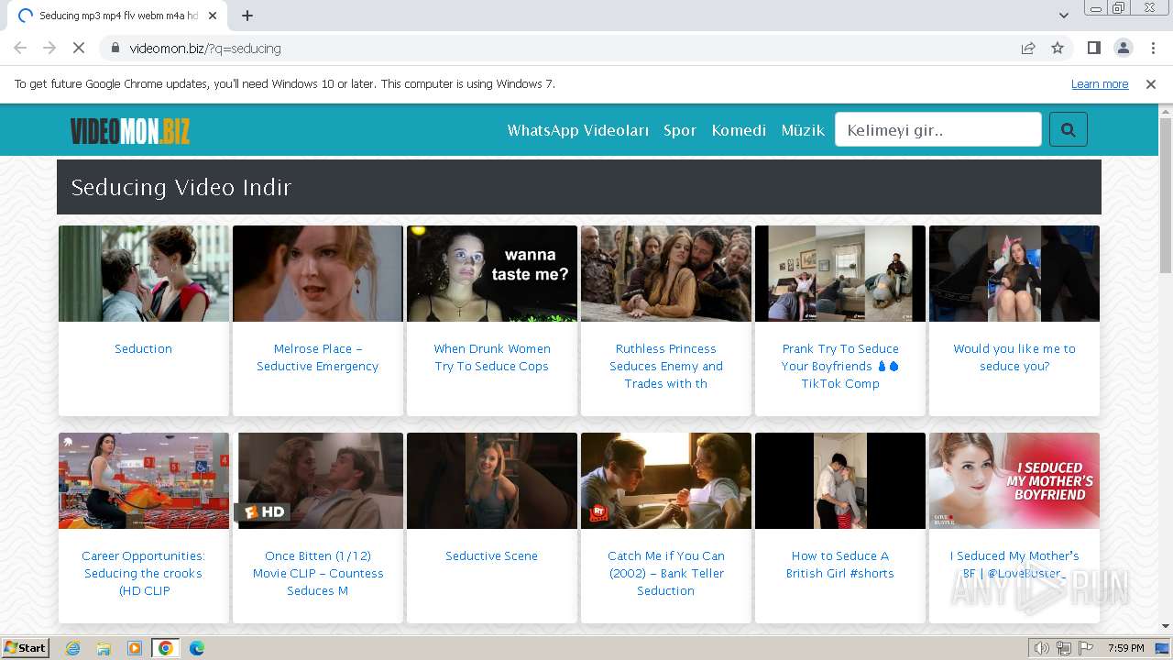Open When Drunk Women Try To Seduce Cops
This screenshot has width=1173, height=660.
click(492, 357)
